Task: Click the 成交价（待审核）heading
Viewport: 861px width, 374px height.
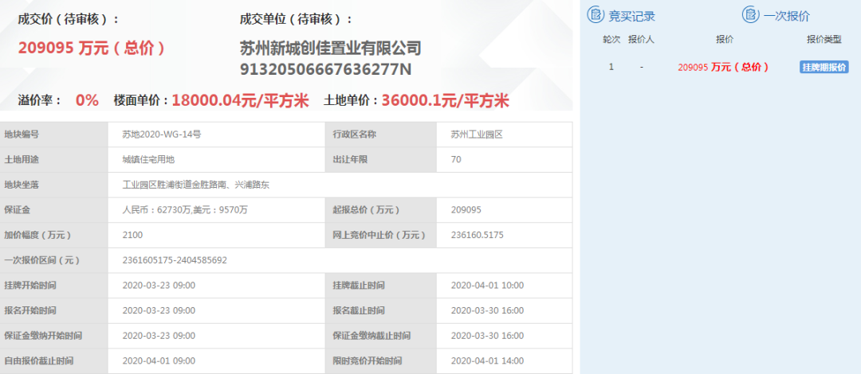Action: click(x=69, y=19)
